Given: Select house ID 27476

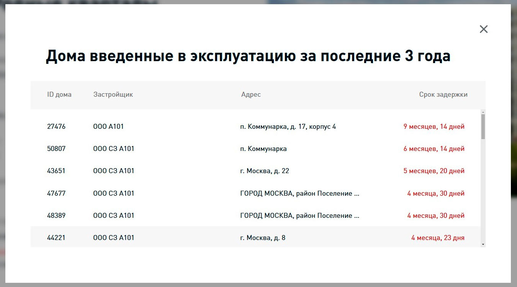Looking at the screenshot, I should click(56, 126).
